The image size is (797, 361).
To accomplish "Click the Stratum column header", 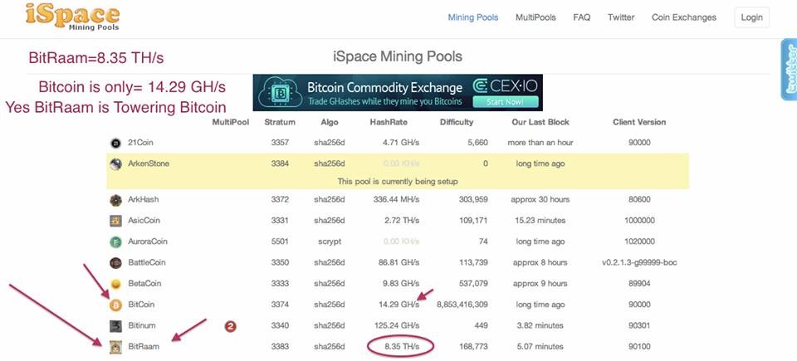I will tap(280, 122).
